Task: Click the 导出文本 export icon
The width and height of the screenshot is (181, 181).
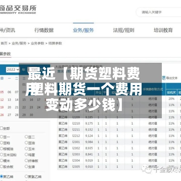Action: point(164,78)
